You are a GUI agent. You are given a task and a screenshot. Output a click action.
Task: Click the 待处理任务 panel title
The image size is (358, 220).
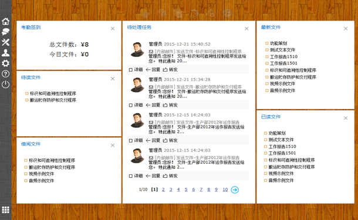[x=139, y=28]
